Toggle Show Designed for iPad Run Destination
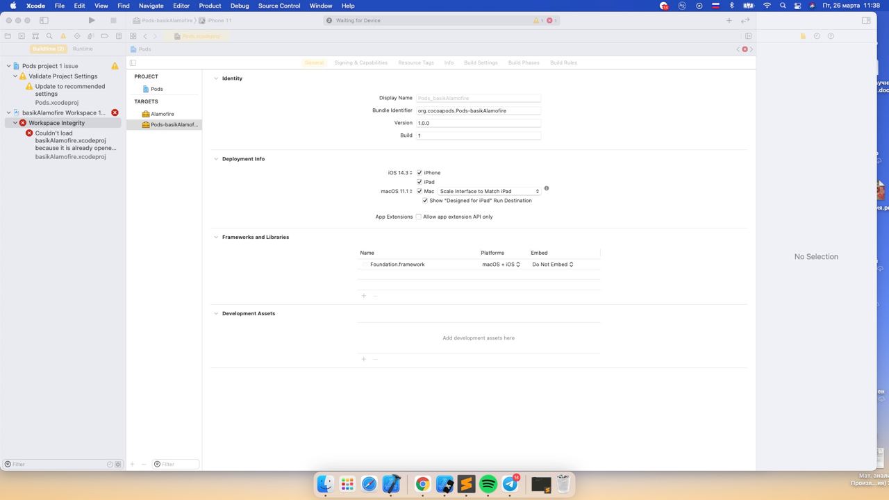The image size is (889, 500). click(425, 201)
